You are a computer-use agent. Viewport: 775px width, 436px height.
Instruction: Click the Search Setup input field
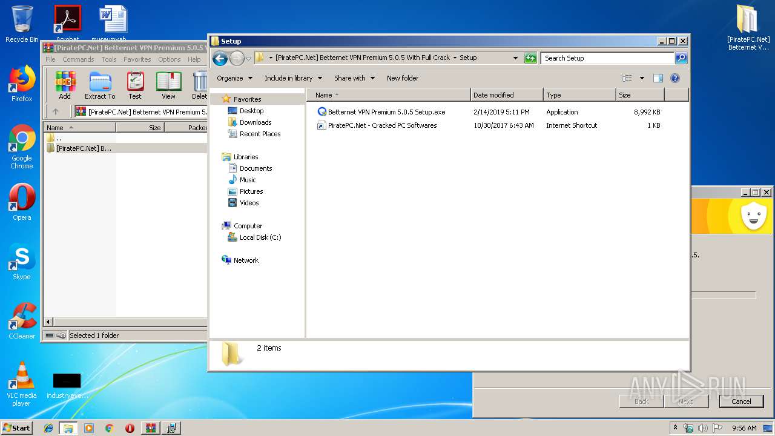607,58
